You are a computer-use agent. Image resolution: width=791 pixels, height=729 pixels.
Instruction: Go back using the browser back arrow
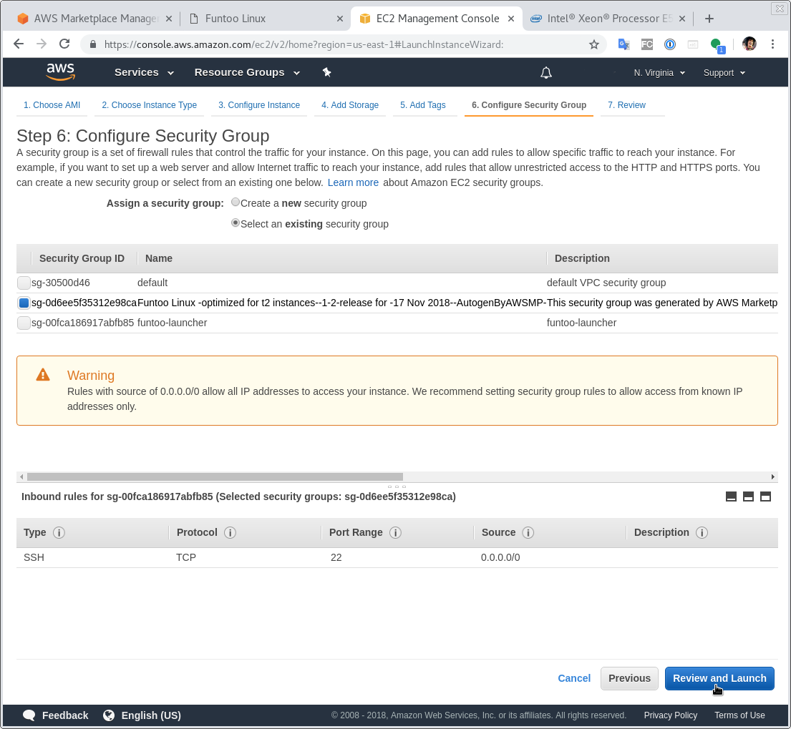[19, 44]
